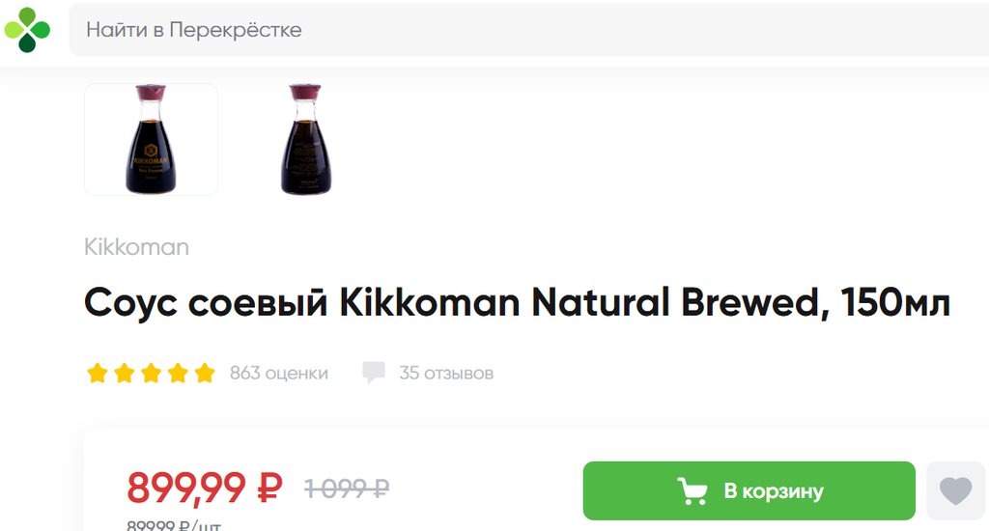Toggle the heart favorite button
This screenshot has height=531, width=989.
[x=956, y=490]
